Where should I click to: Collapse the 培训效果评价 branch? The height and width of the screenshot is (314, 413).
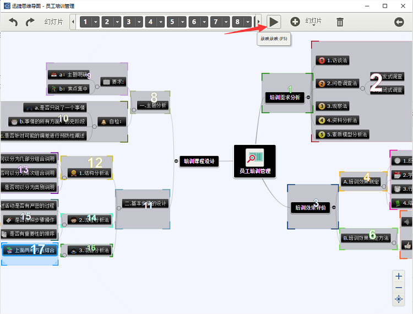pos(334,207)
